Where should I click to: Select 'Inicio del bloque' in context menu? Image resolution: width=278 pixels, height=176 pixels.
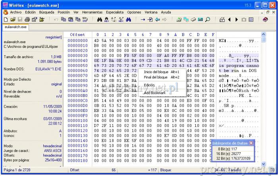tap(156, 72)
